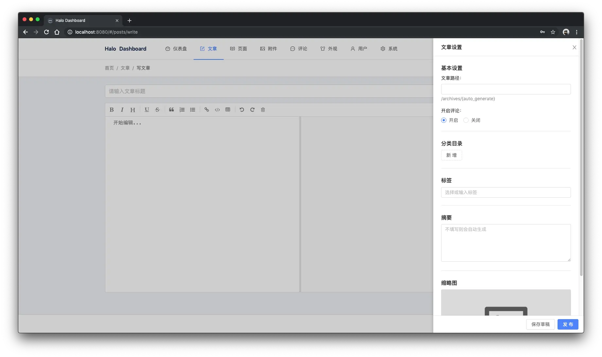
Task: Open the 评论 comments menu
Action: click(x=299, y=49)
